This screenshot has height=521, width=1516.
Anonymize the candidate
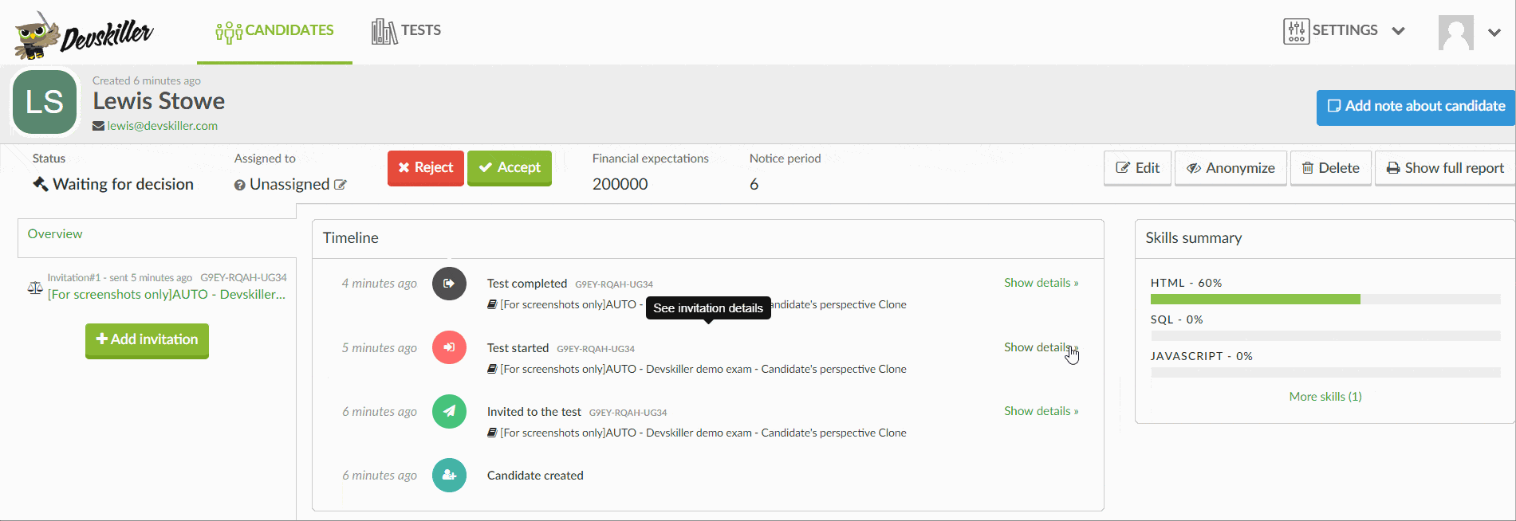point(1231,168)
